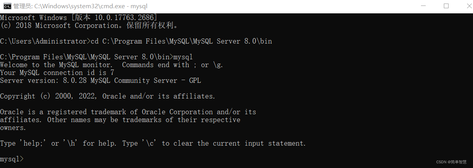Open the cmd system menu icon
The image size is (473, 168).
(7, 6)
